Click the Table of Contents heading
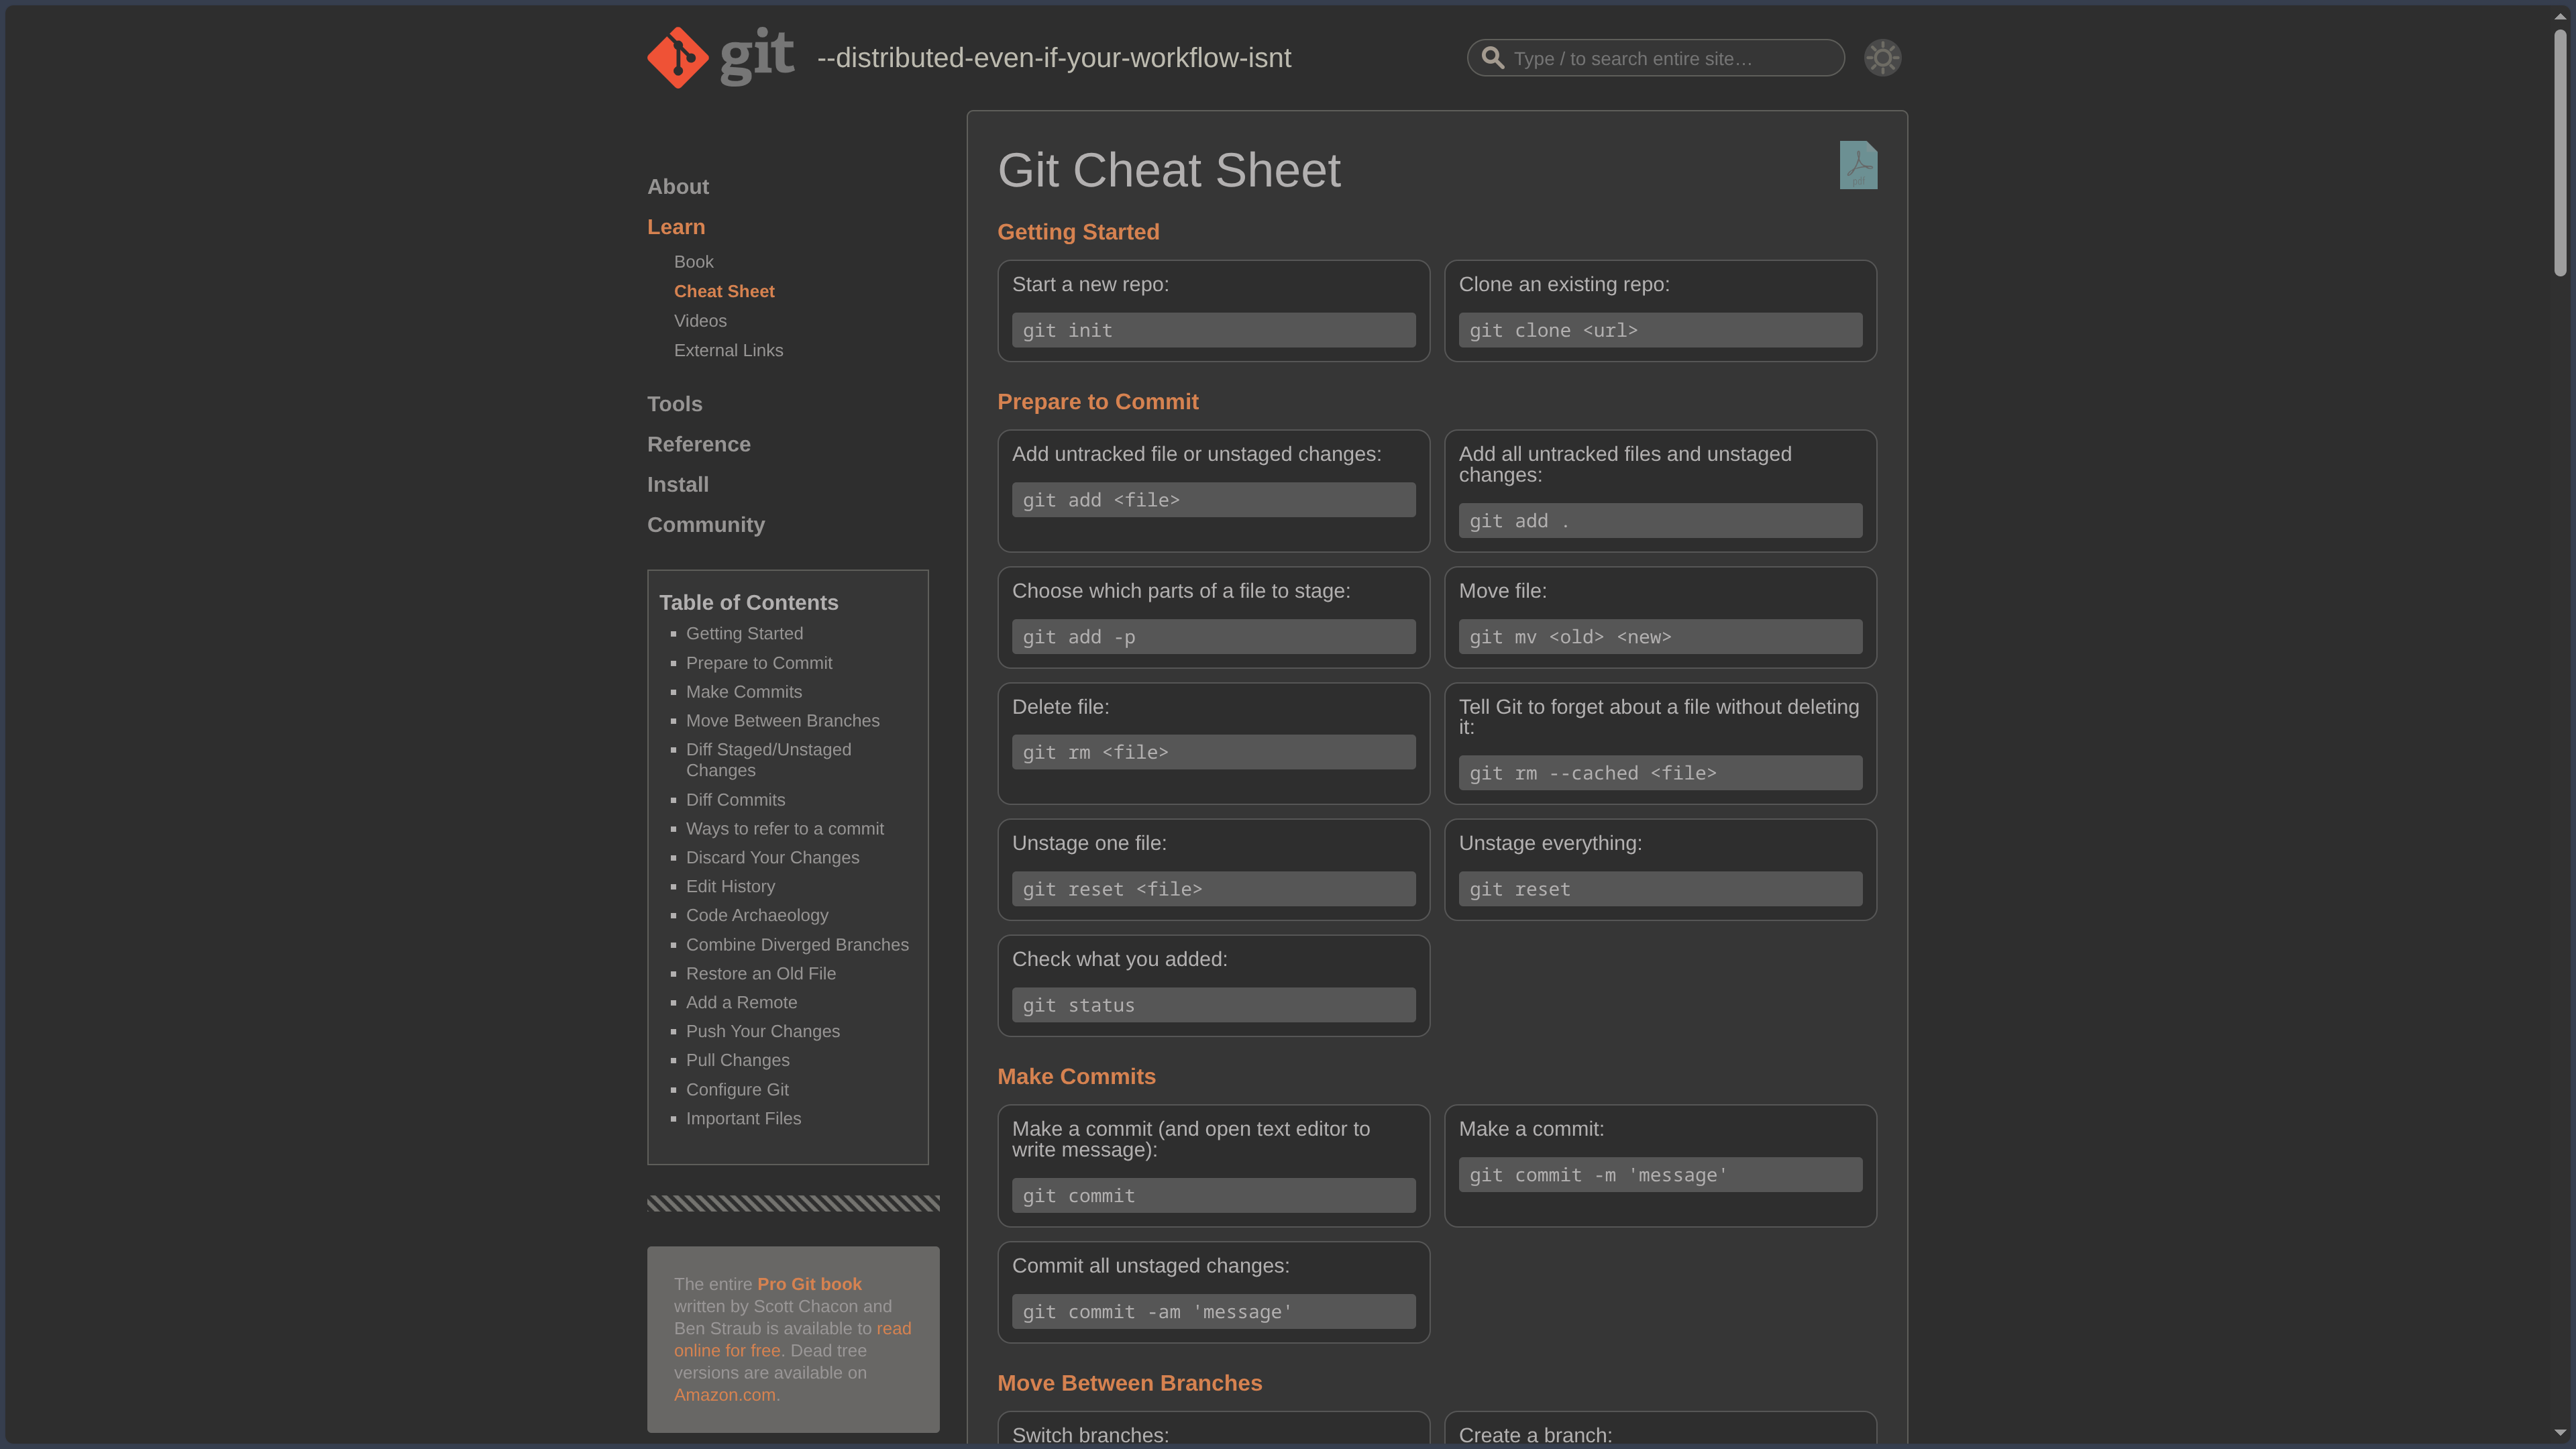Image resolution: width=2576 pixels, height=1449 pixels. pyautogui.click(x=748, y=603)
